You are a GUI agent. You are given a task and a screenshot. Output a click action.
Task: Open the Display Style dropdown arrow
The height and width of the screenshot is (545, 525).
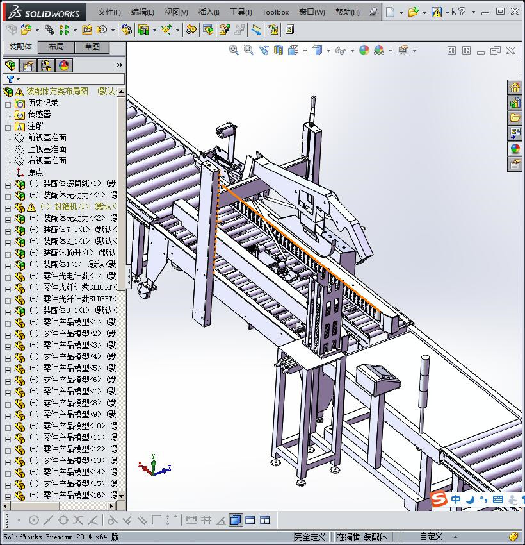coord(327,51)
